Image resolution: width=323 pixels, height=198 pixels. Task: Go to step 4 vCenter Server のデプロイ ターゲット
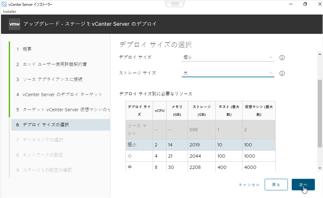pos(62,95)
